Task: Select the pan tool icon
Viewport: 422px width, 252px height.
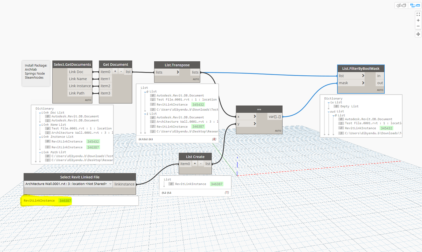Action: [418, 34]
